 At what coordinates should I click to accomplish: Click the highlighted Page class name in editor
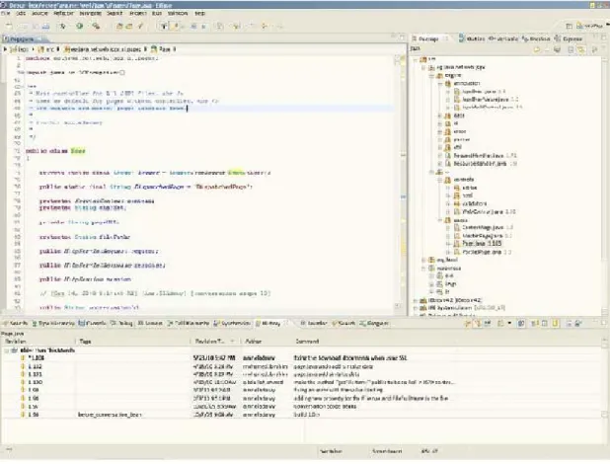[x=78, y=151]
